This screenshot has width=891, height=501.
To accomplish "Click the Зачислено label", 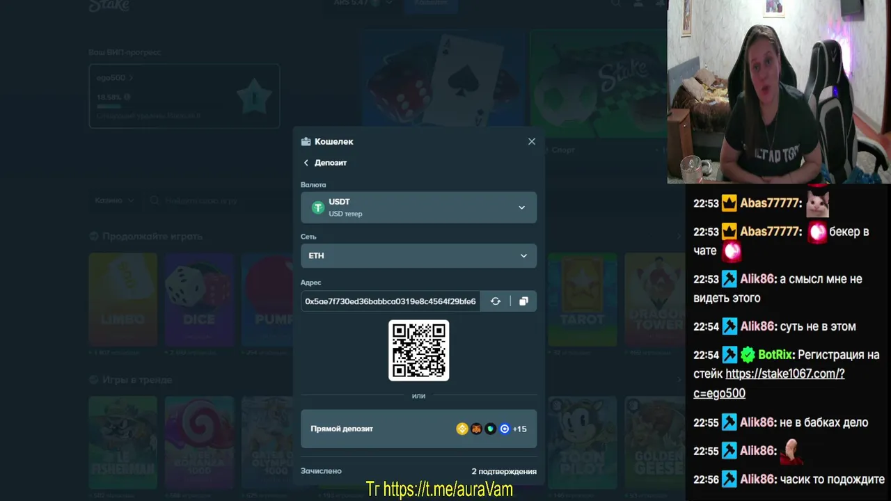I will 321,471.
